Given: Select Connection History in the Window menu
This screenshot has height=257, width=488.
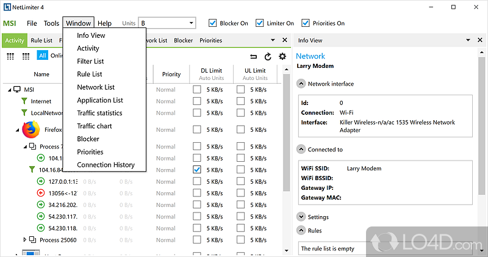Looking at the screenshot, I should pos(106,165).
